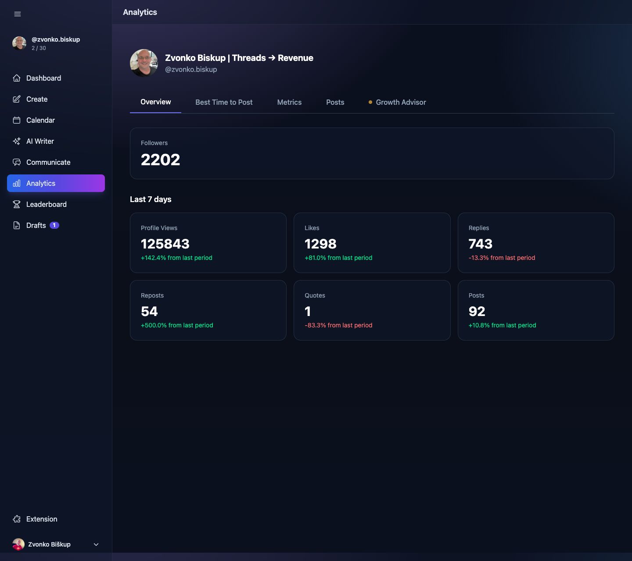Switch to Best Time to Post tab

(224, 102)
